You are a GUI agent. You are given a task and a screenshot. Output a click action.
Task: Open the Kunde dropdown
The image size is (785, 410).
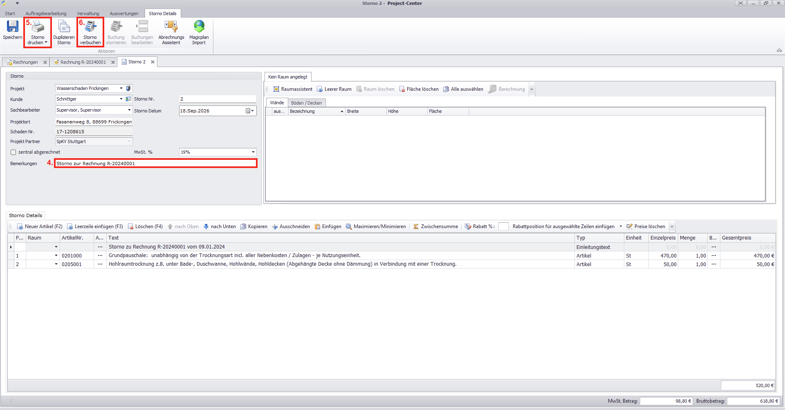click(121, 99)
